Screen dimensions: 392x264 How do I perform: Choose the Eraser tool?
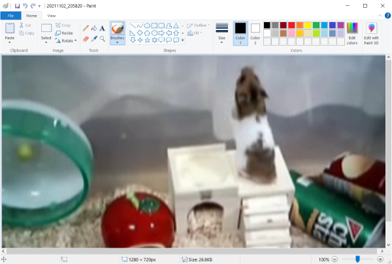(x=86, y=38)
